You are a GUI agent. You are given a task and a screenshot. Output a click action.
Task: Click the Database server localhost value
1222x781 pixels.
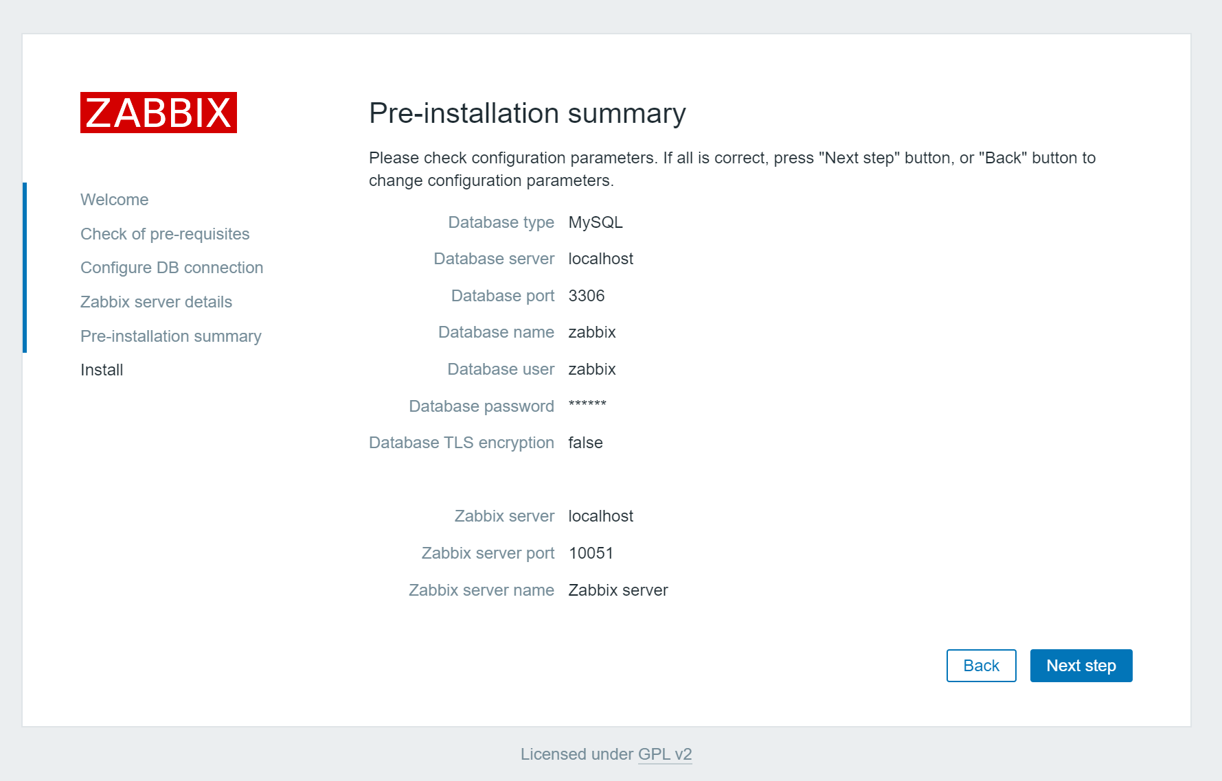[600, 259]
